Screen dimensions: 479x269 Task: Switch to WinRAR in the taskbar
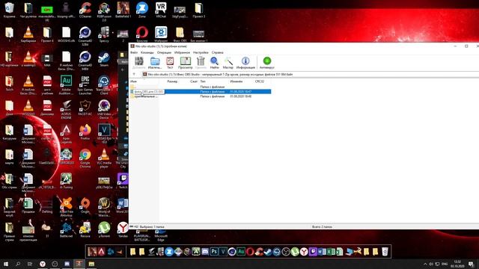(79, 264)
